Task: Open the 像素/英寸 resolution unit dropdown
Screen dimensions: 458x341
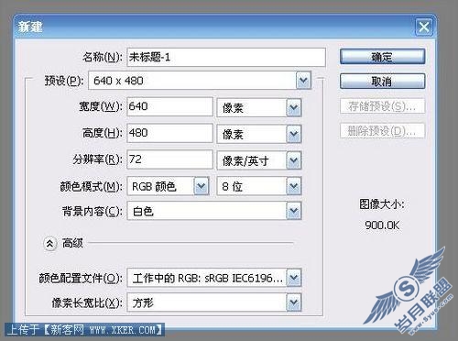Action: pyautogui.click(x=259, y=160)
